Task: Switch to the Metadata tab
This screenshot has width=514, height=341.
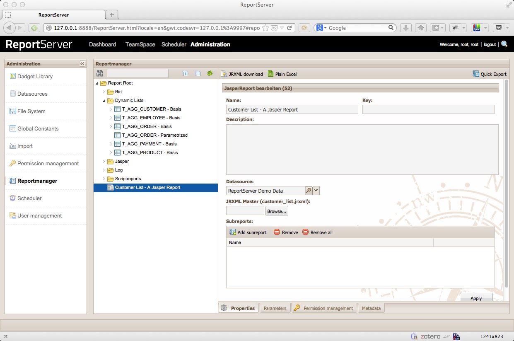Action: [x=371, y=308]
